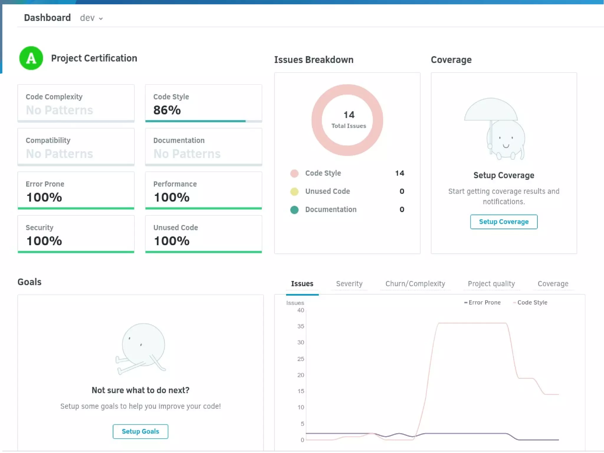Click the Code Style progress bar

[x=203, y=121]
